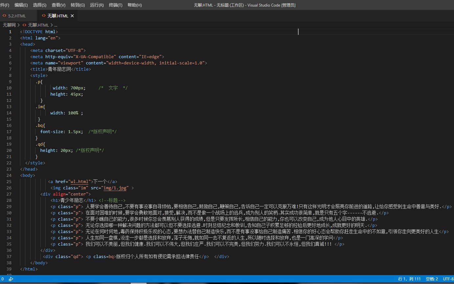The height and width of the screenshot is (284, 454).
Task: Close the 无聊.HTML editor tab
Action: 72,16
